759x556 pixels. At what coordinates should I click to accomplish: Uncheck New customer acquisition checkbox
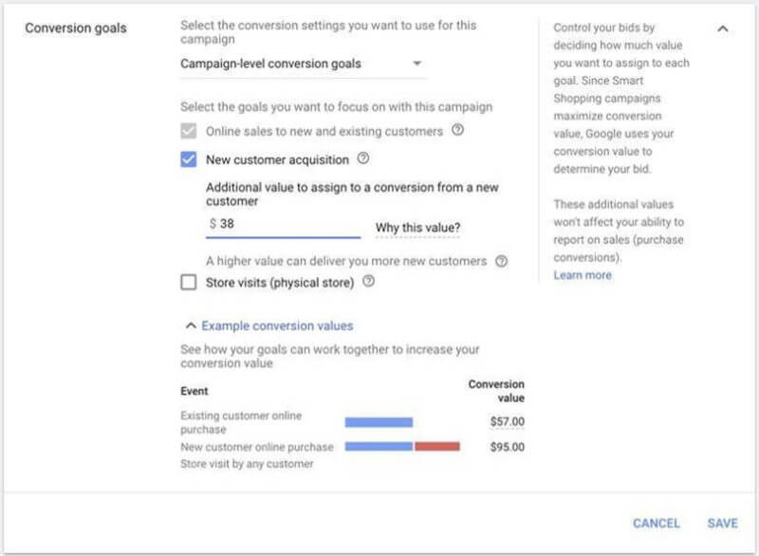(188, 159)
